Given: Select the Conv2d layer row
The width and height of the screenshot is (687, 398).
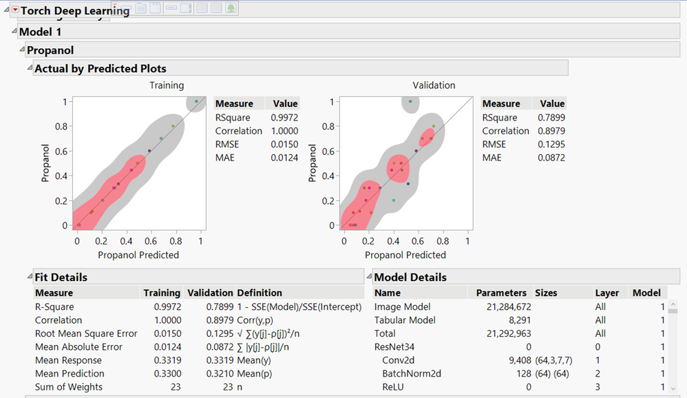Looking at the screenshot, I should [x=397, y=360].
